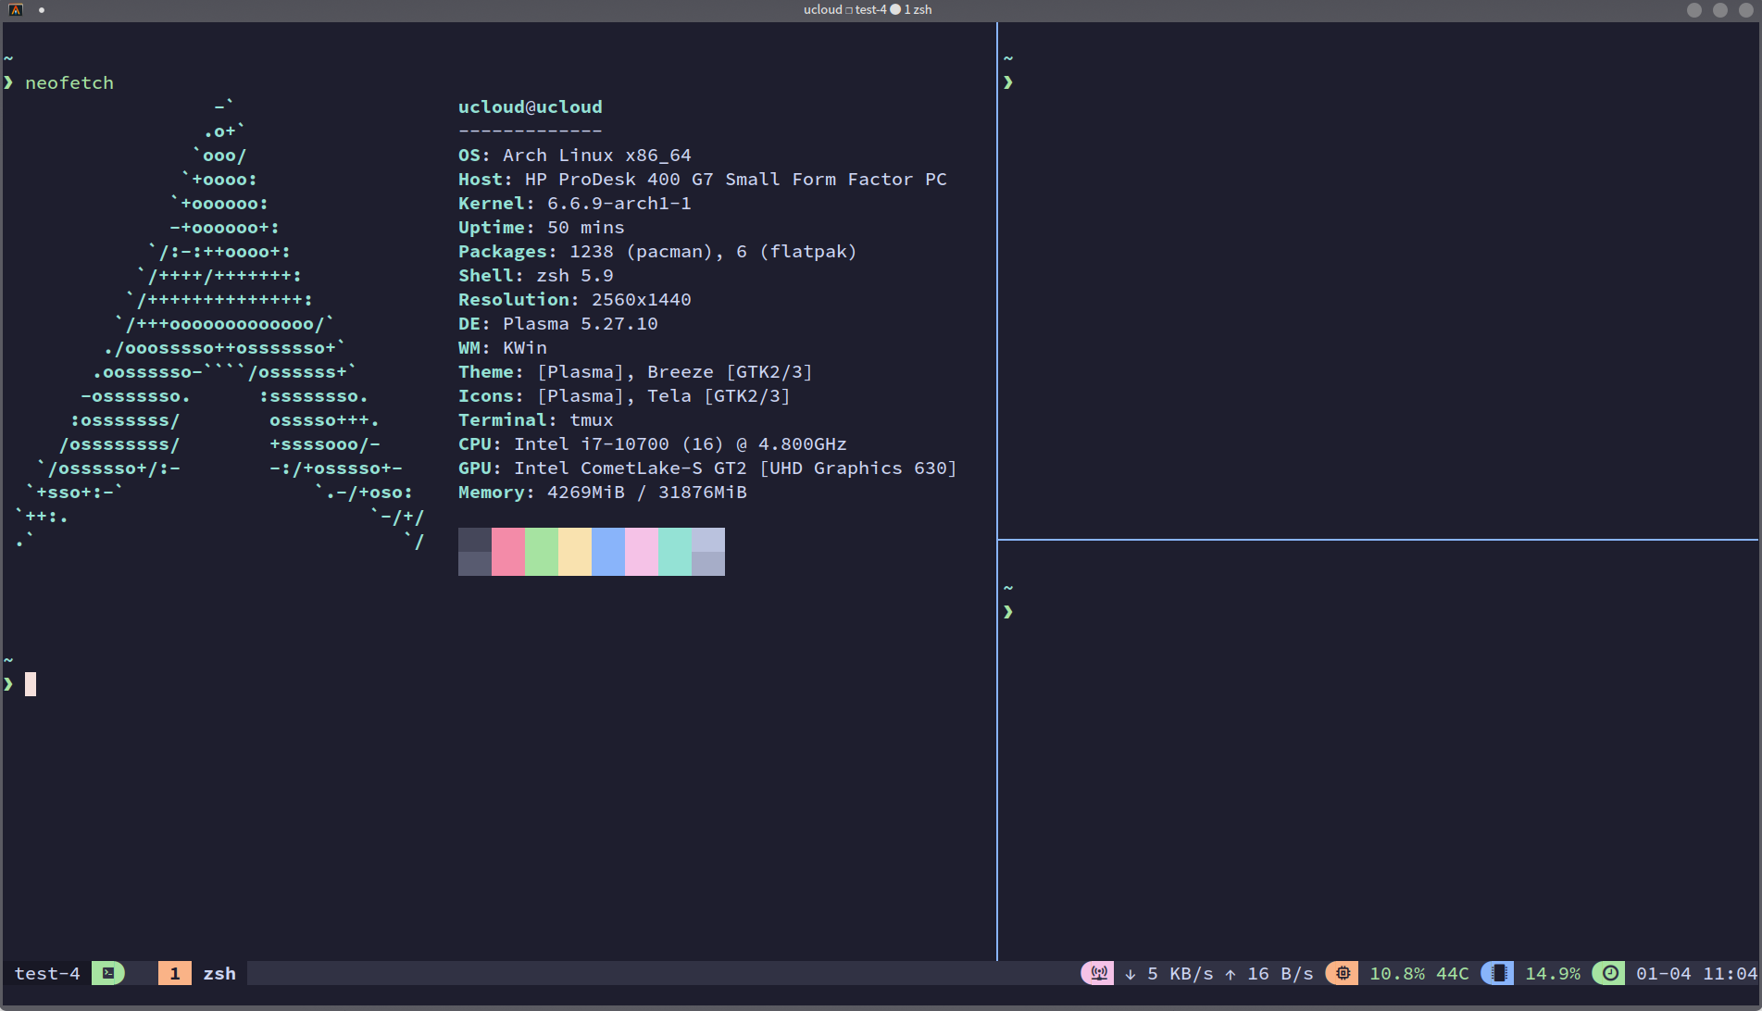Click the GPU: Intel CometLake-S GT2 line
The image size is (1762, 1011).
(x=707, y=468)
